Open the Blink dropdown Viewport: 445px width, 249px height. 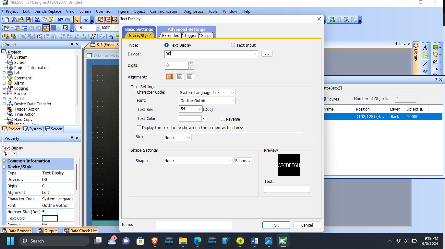pos(177,137)
